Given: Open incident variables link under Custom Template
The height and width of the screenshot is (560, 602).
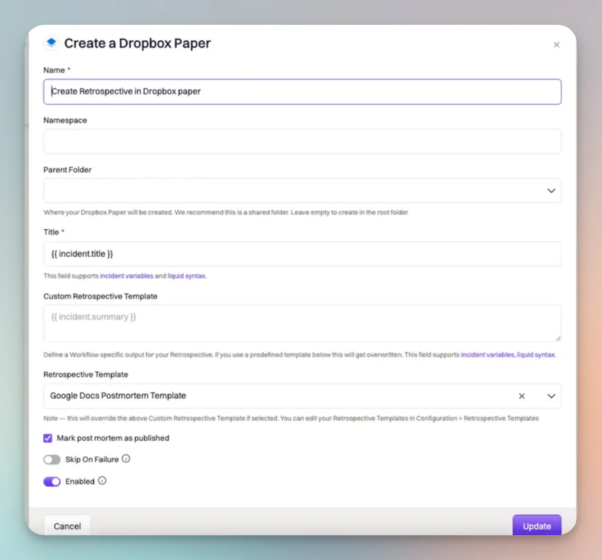Looking at the screenshot, I should [487, 355].
